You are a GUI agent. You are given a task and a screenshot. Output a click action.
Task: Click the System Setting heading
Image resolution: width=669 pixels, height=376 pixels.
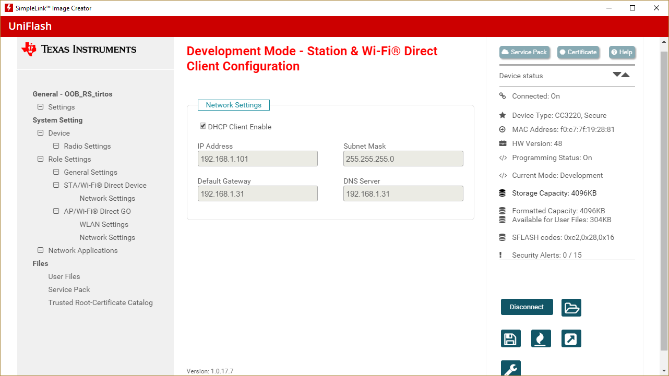[x=57, y=120]
